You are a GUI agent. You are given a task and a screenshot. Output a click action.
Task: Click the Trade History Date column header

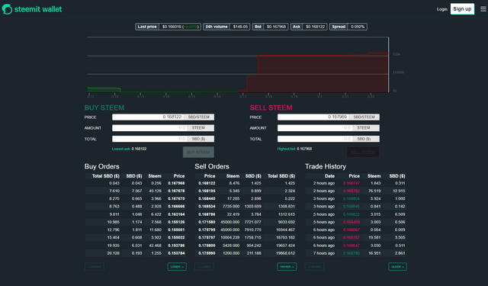(329, 176)
